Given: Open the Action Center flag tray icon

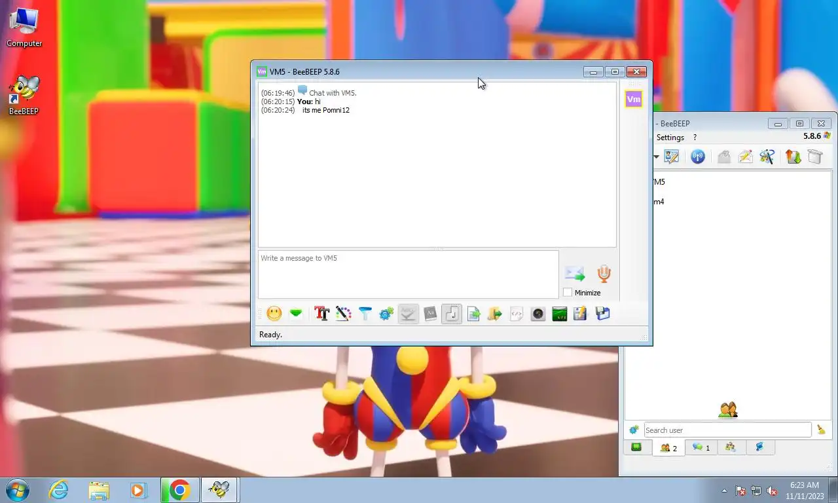Looking at the screenshot, I should pos(740,491).
